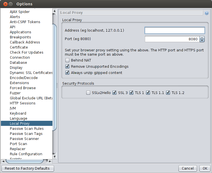Open Display options
212x173 pixels.
[x=16, y=67]
